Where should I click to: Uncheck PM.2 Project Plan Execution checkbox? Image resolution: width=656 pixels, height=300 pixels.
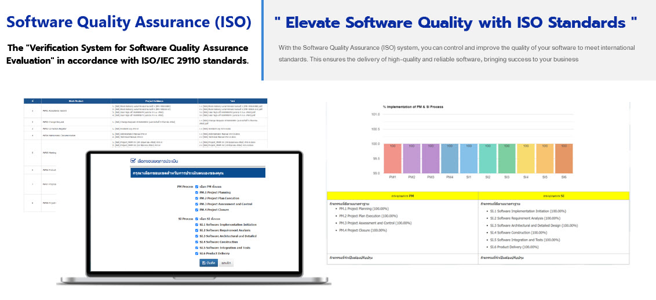coord(196,198)
